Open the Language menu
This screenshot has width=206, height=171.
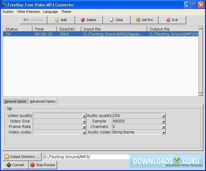coord(51,12)
